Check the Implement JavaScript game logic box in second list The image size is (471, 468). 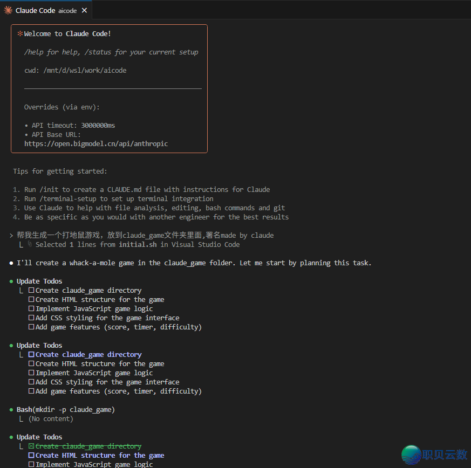31,373
